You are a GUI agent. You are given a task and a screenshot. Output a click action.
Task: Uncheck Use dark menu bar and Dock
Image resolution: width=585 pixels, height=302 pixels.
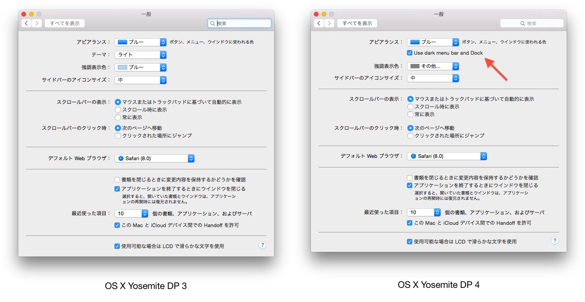pos(410,53)
